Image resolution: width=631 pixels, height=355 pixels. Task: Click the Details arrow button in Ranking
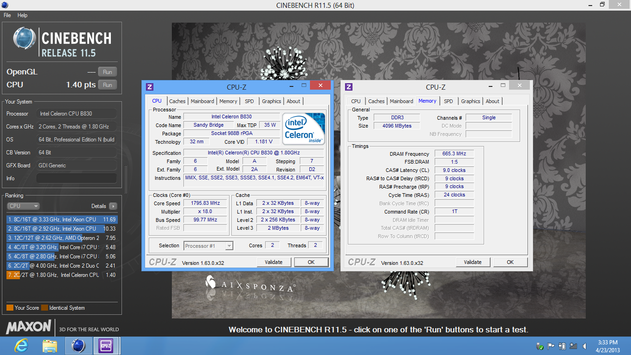113,206
